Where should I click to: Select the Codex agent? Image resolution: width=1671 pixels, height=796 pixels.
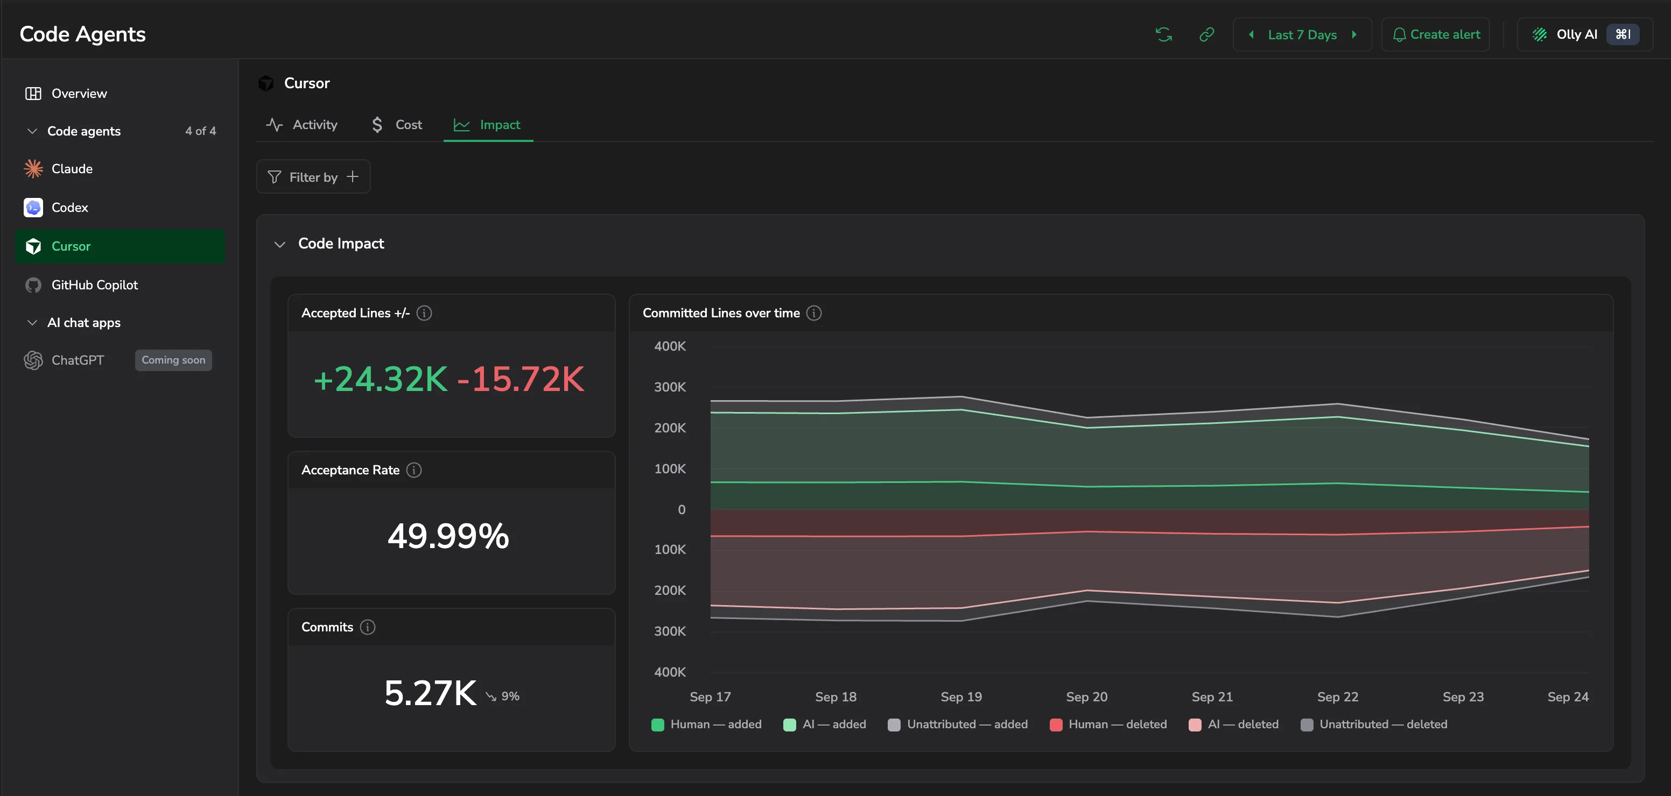point(120,208)
